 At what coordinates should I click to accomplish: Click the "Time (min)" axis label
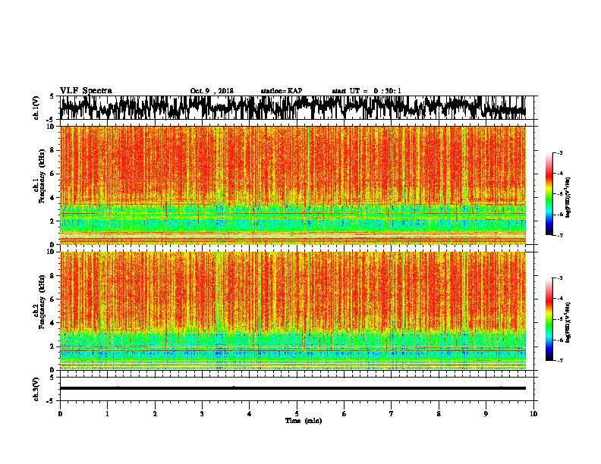pyautogui.click(x=304, y=421)
